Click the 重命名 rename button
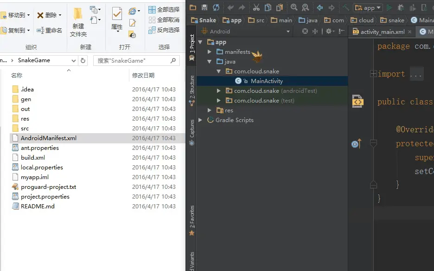 point(50,30)
